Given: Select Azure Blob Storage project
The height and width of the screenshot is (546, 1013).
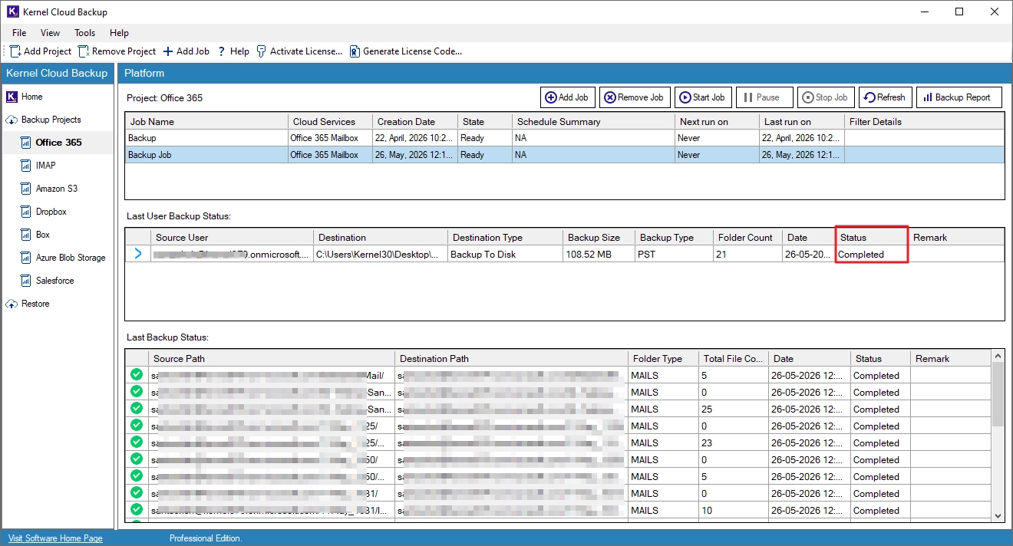Looking at the screenshot, I should (x=71, y=258).
